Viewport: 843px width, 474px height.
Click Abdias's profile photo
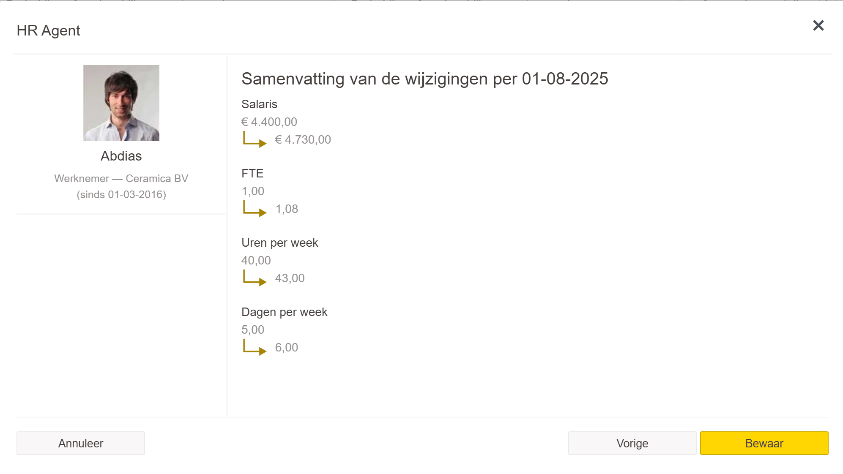(x=121, y=103)
